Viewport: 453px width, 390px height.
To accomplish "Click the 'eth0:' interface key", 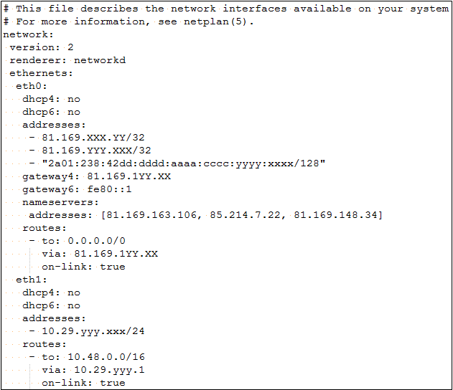I will coord(32,86).
